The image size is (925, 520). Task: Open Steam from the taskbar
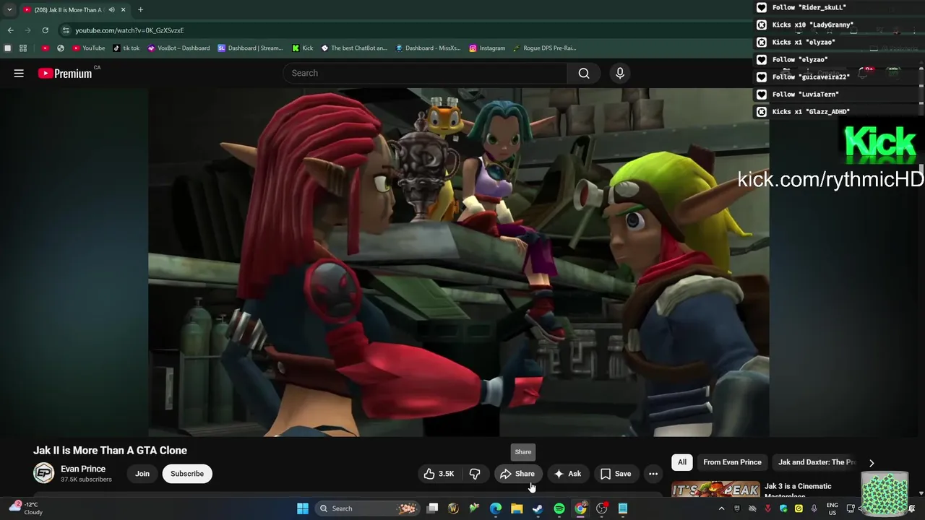pyautogui.click(x=538, y=508)
